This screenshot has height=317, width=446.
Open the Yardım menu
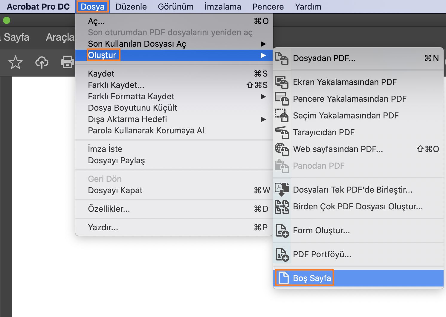(308, 7)
